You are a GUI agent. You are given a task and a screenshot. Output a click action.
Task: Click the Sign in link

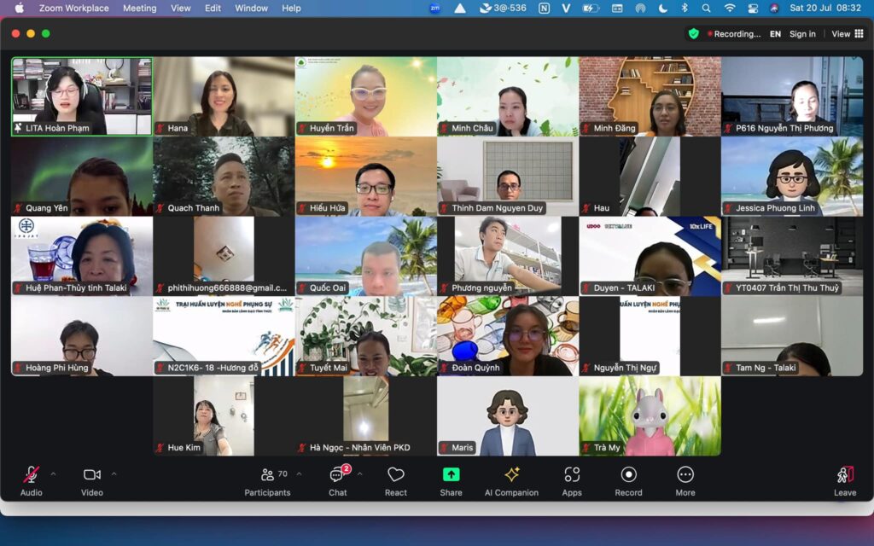click(x=801, y=34)
